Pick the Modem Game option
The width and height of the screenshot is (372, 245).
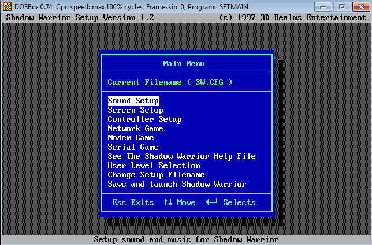click(131, 138)
